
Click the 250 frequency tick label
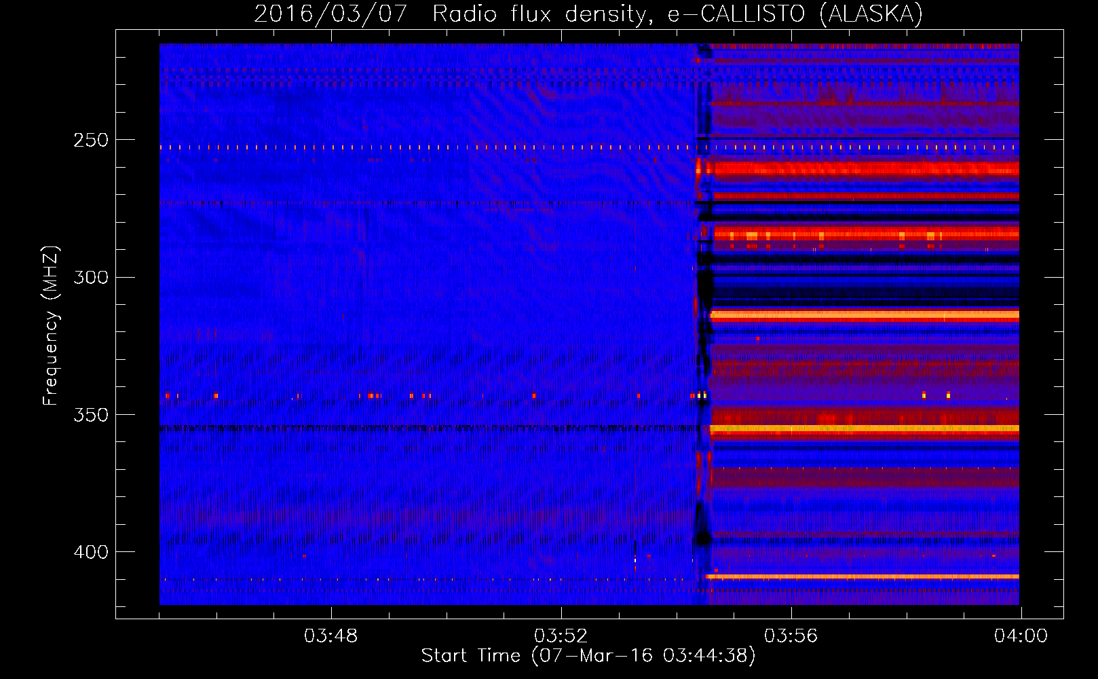(x=91, y=141)
